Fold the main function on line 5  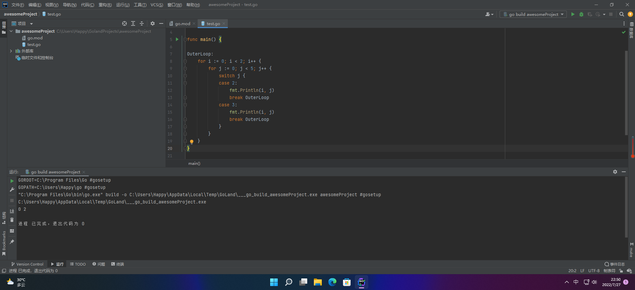tap(185, 39)
